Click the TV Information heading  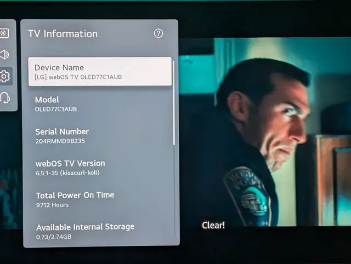coord(63,34)
